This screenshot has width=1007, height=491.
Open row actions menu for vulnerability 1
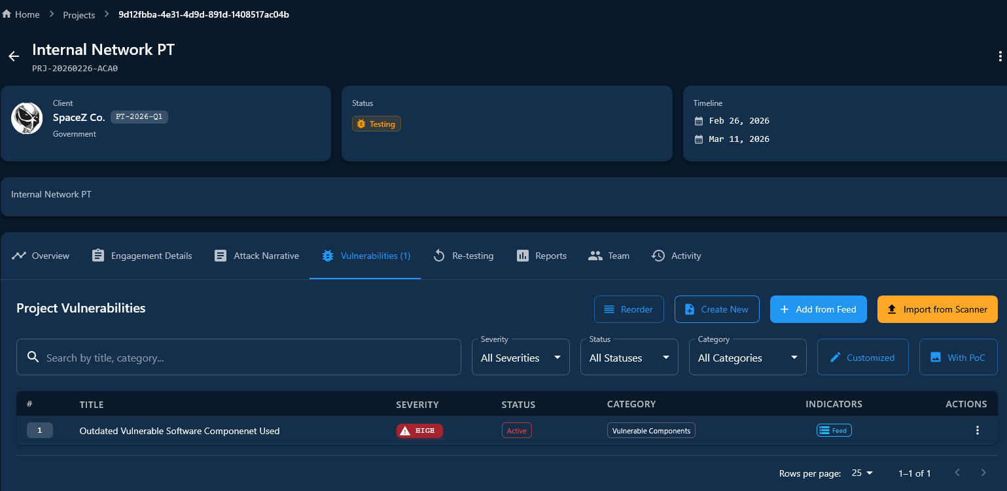pos(978,430)
